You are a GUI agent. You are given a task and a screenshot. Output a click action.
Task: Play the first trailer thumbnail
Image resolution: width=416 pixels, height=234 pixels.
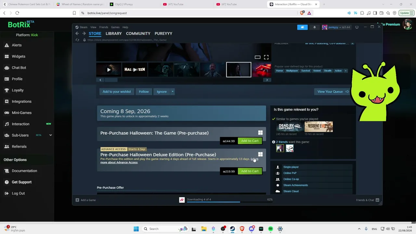[x=109, y=70]
